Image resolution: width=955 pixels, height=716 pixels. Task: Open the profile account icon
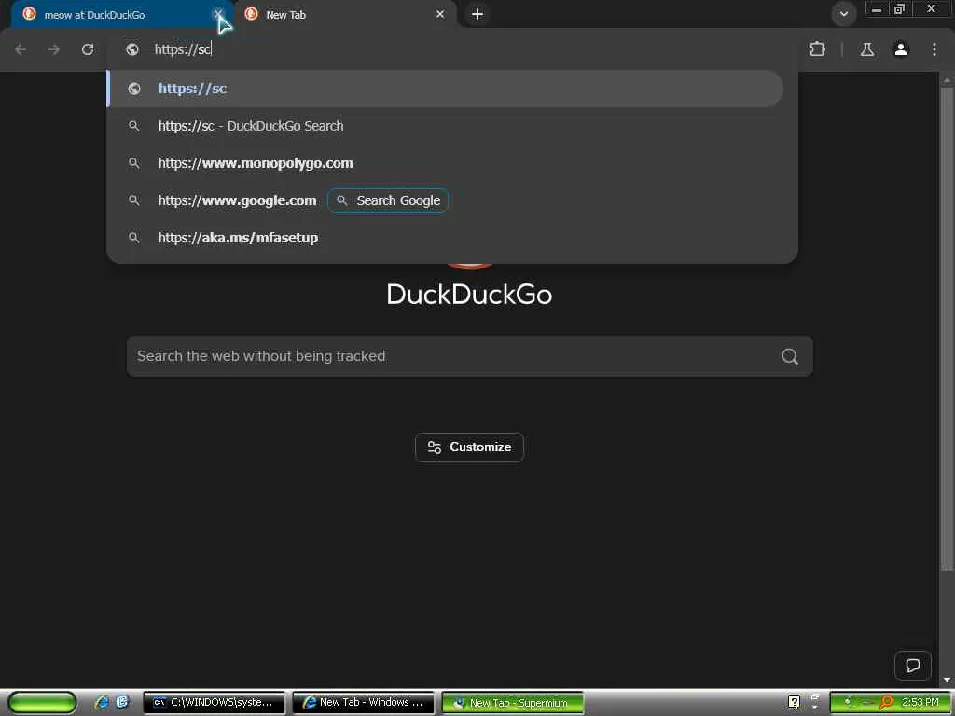click(x=901, y=49)
